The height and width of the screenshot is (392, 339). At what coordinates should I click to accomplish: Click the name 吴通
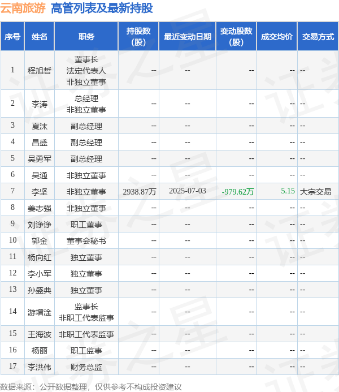pyautogui.click(x=40, y=175)
